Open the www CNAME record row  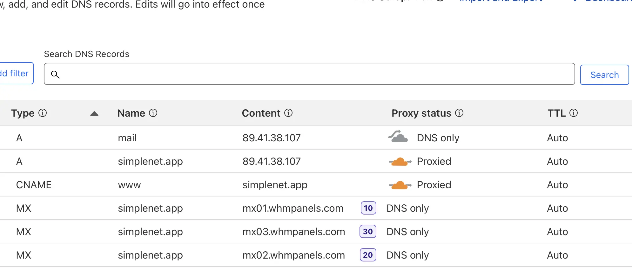pos(129,185)
